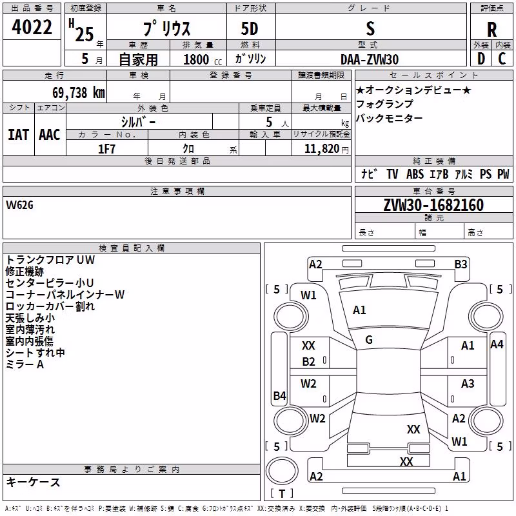Viewport: 516px width, 516px height.
Task: Select the B2 door mark on diagram
Action: tap(309, 362)
